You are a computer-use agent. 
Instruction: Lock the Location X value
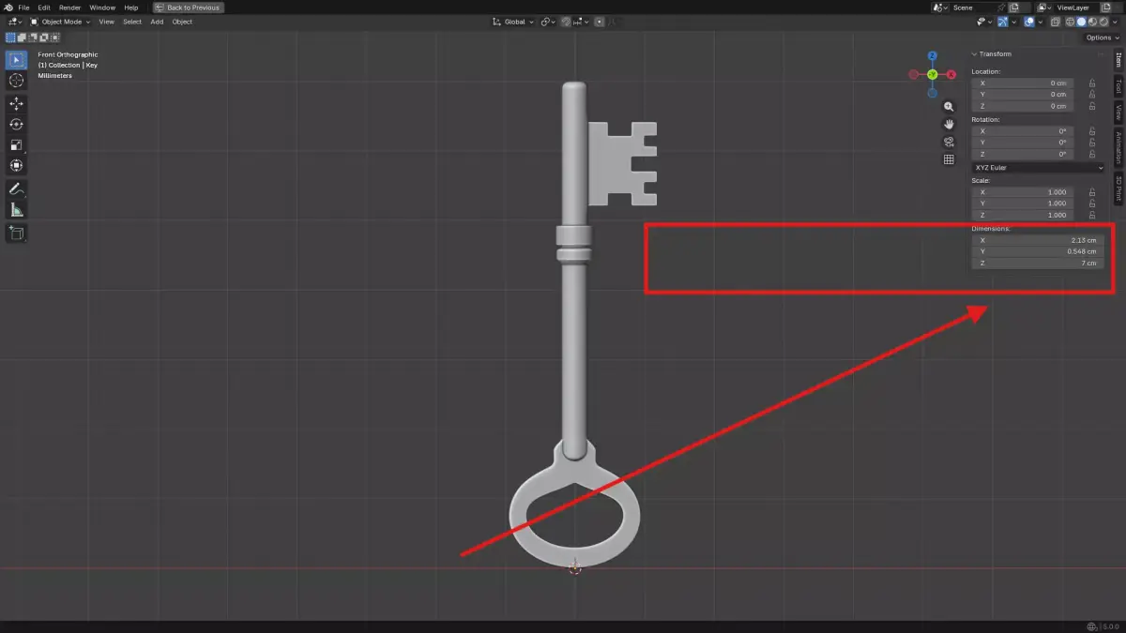[1091, 83]
